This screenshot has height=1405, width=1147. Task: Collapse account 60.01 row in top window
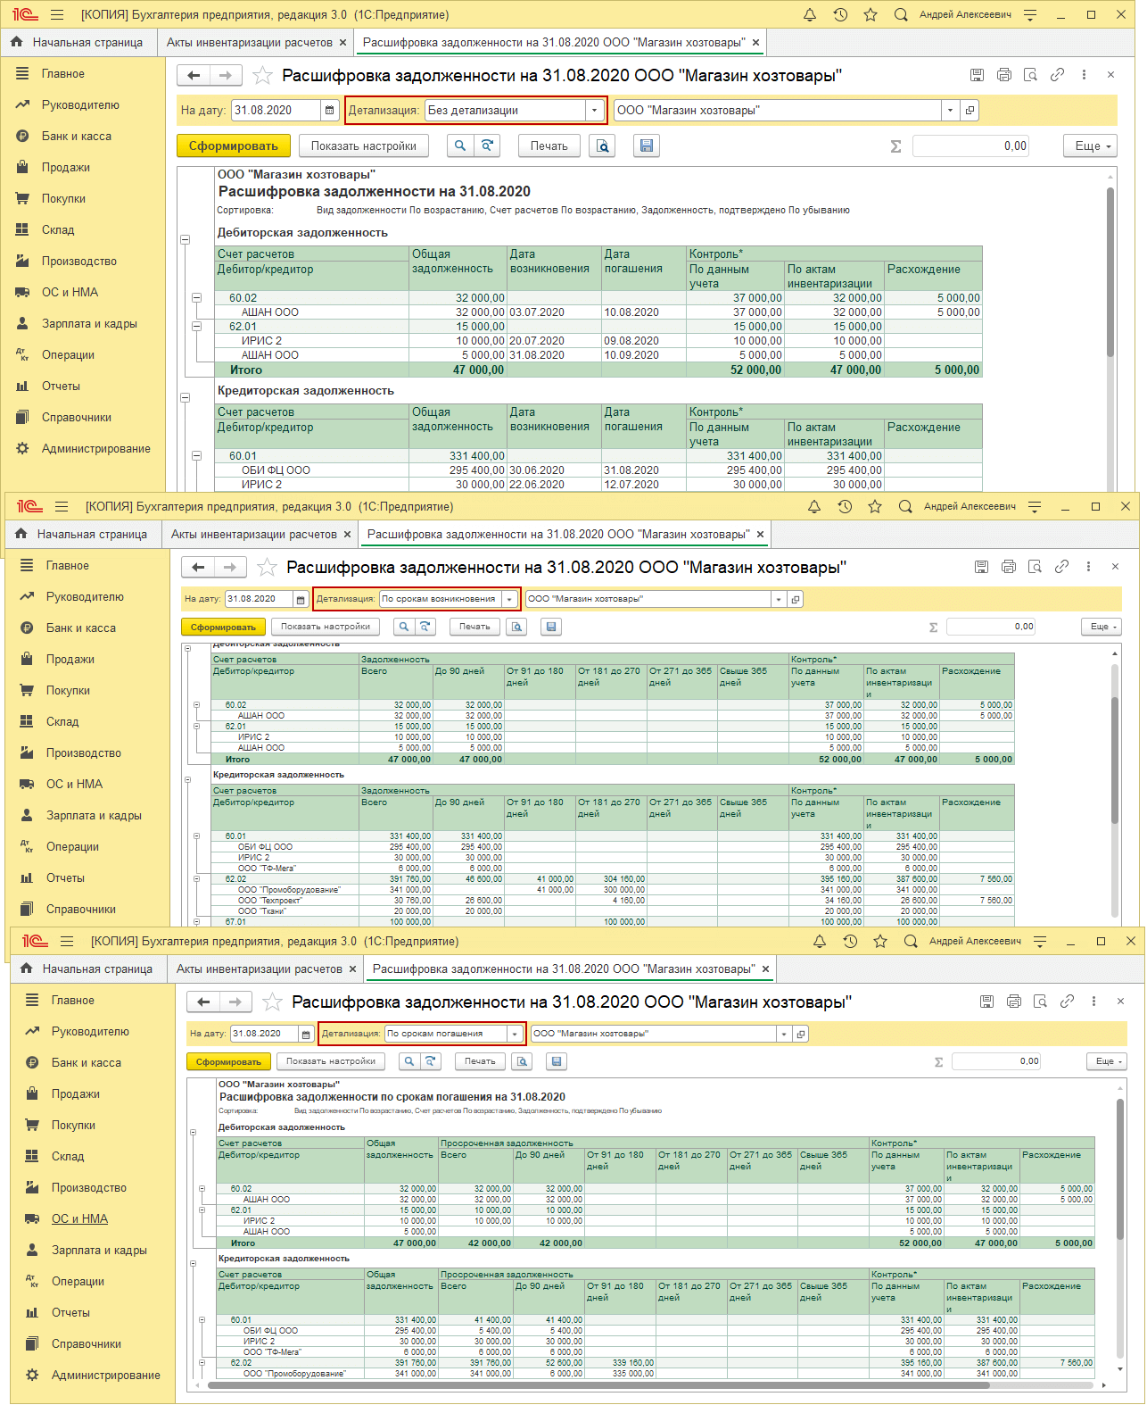(x=196, y=456)
